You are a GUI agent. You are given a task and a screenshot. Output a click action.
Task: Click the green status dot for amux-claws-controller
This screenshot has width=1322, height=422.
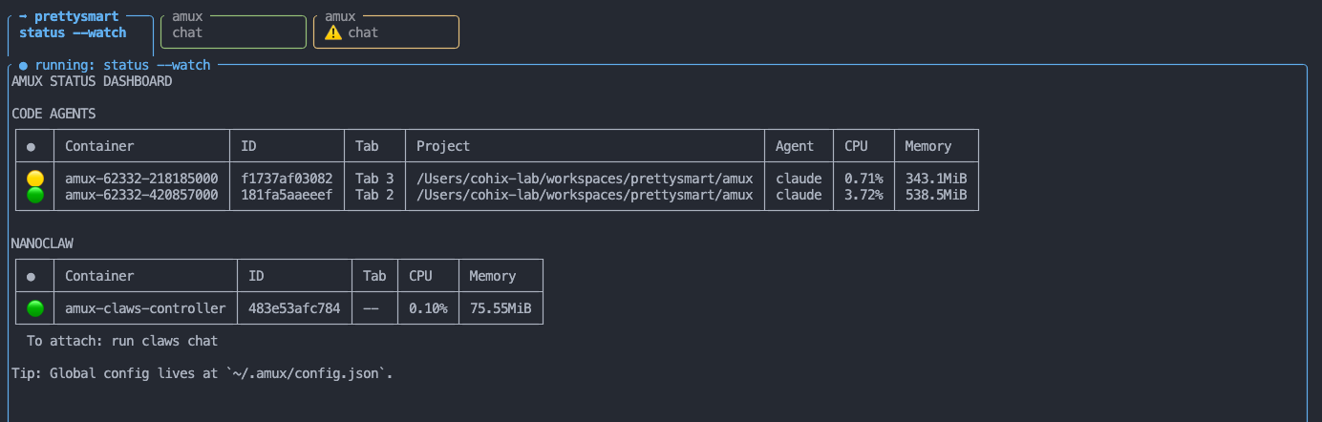35,308
